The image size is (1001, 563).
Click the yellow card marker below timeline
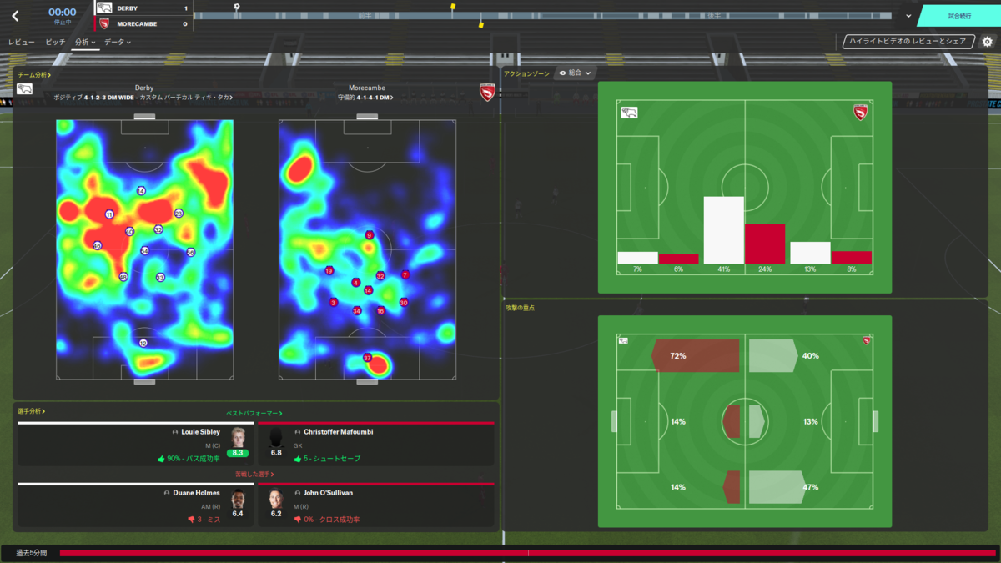[x=480, y=24]
